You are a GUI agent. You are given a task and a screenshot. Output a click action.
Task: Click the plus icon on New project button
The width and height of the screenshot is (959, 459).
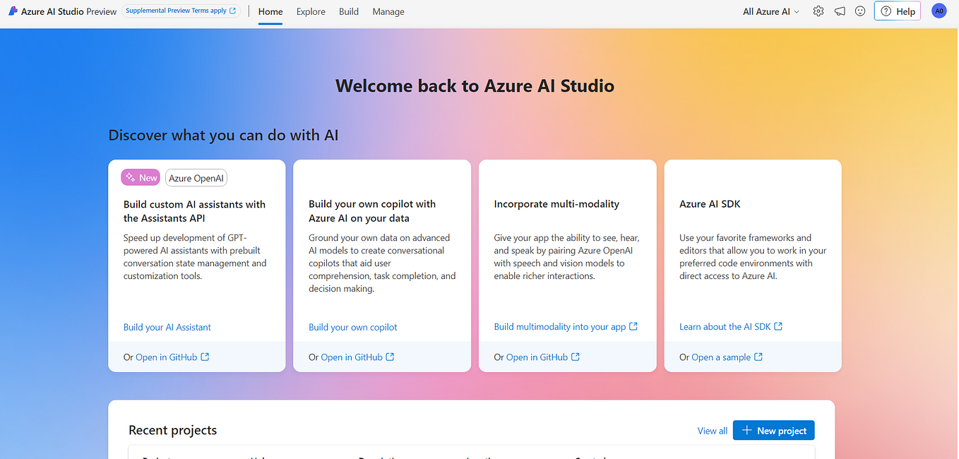click(746, 430)
